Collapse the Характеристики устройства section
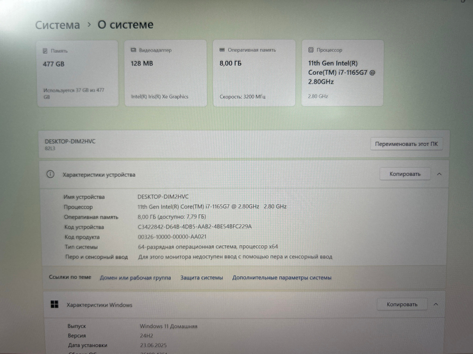The height and width of the screenshot is (354, 473). [439, 174]
